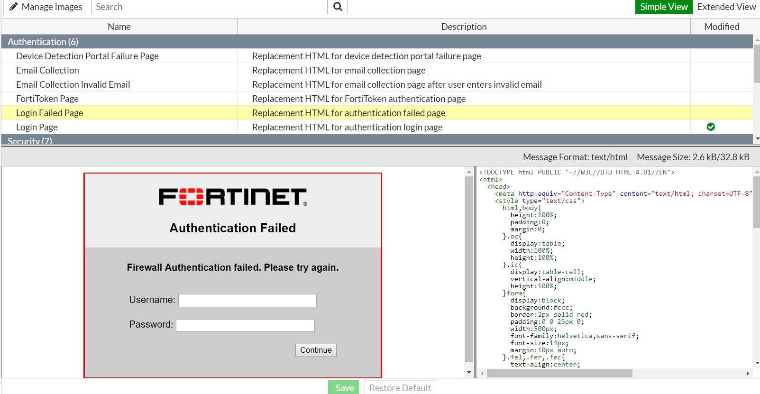Viewport: 760px width, 394px height.
Task: Expand the Security (7) section
Action: (377, 140)
